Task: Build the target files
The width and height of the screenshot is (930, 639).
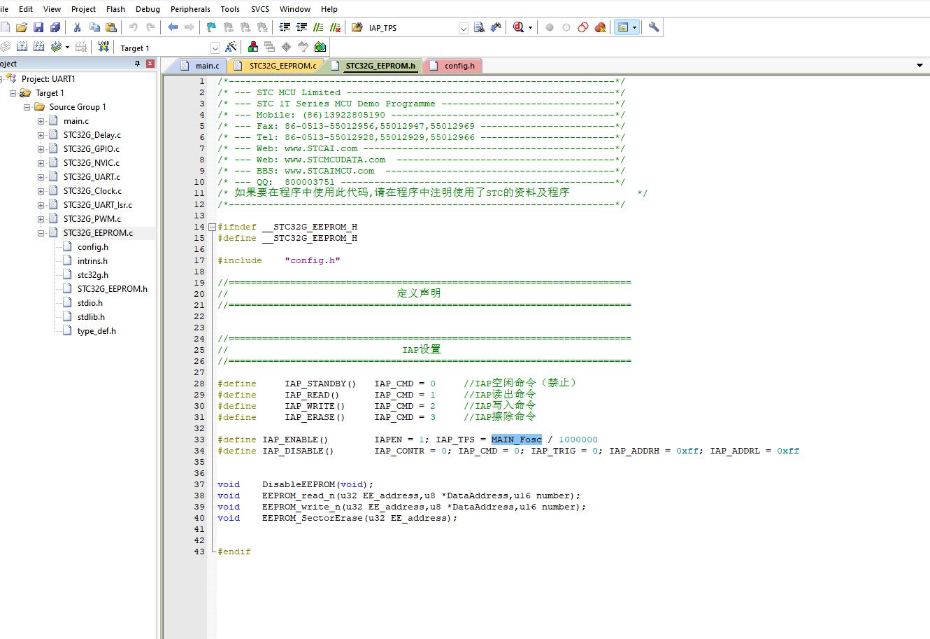Action: pos(22,47)
